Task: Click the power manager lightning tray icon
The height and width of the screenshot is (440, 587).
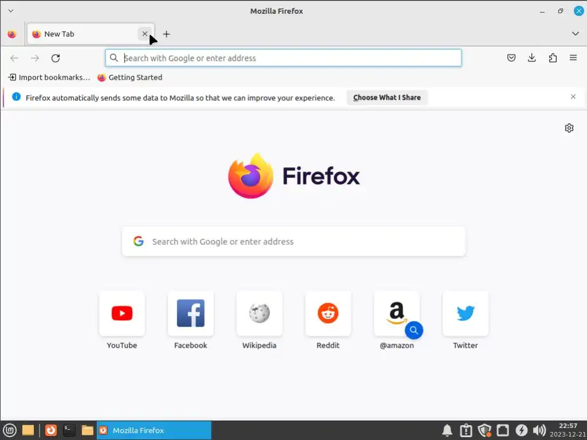Action: 522,431
